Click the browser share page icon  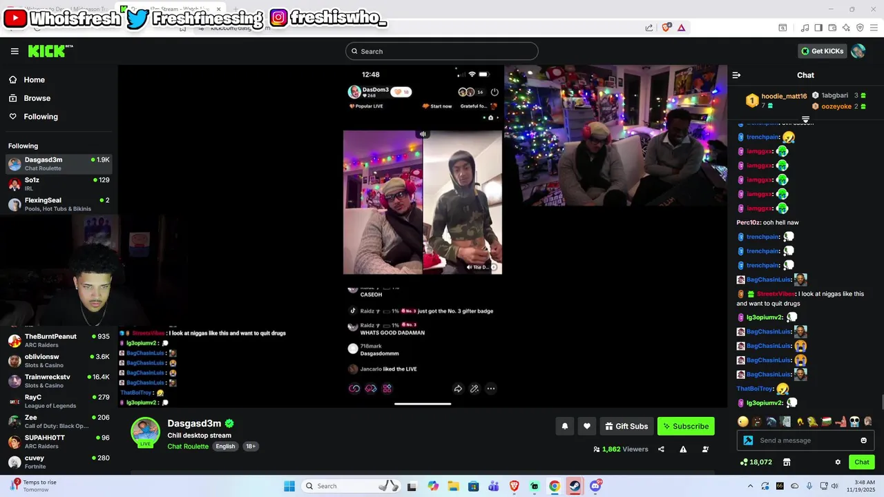[649, 28]
